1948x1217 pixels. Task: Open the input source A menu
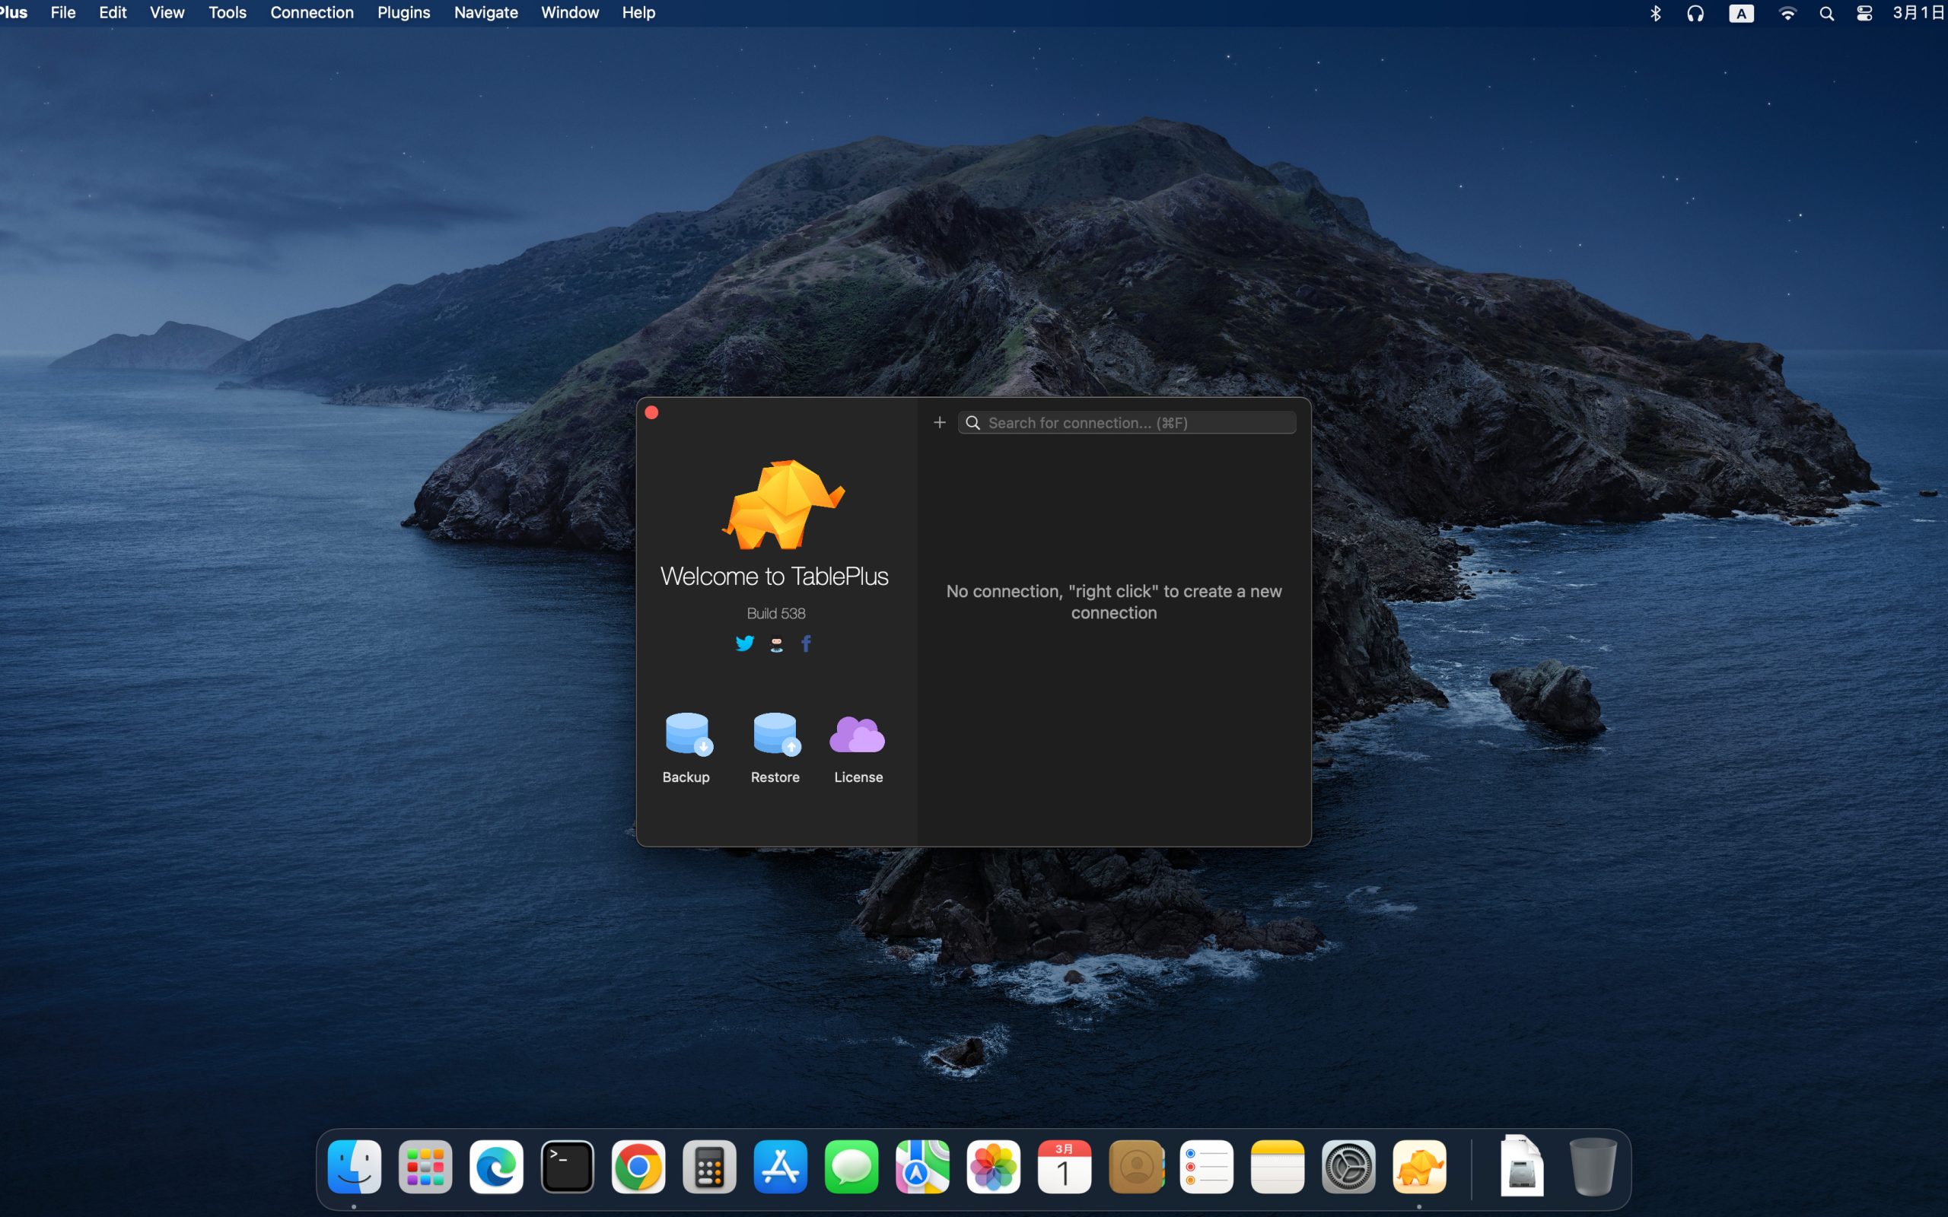pyautogui.click(x=1741, y=14)
